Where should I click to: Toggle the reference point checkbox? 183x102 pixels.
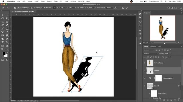[x=15, y=8]
